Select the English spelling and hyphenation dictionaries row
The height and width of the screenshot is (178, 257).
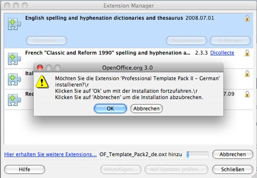pyautogui.click(x=128, y=31)
